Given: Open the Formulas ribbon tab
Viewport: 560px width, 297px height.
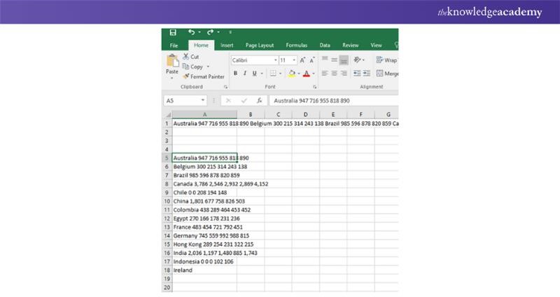Looking at the screenshot, I should (296, 45).
